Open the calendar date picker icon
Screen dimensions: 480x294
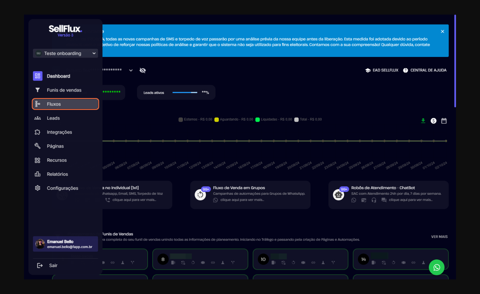[444, 121]
